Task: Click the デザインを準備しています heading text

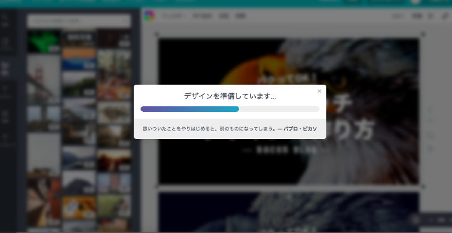Action: coord(230,96)
